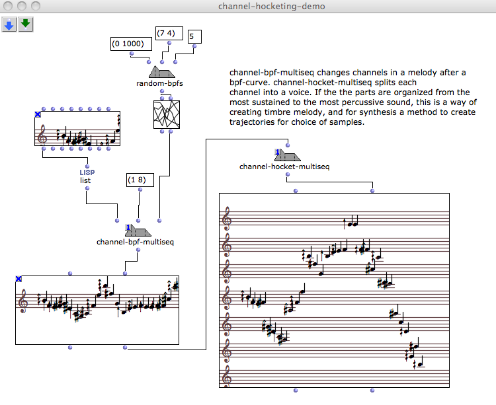This screenshot has width=496, height=405.
Task: Click the treble clef in the top chord-seq box
Action: click(45, 136)
